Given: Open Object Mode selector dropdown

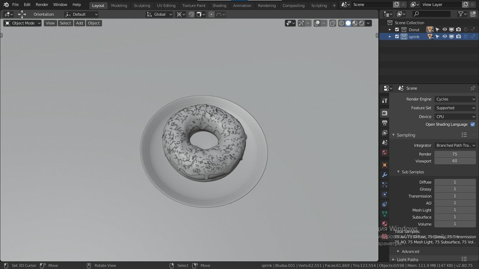Looking at the screenshot, I should click(22, 23).
